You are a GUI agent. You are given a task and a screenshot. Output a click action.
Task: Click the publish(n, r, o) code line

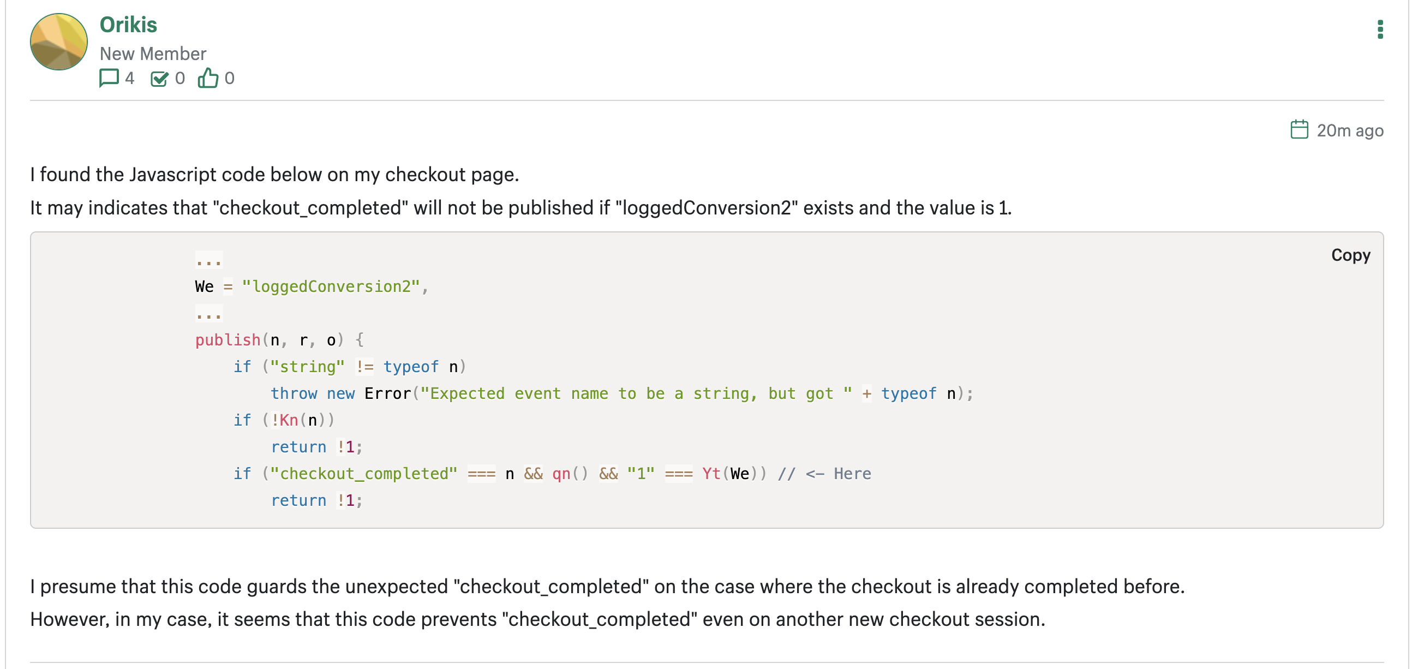[x=279, y=340]
